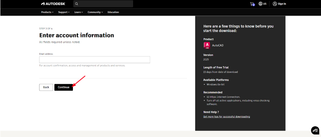Viewport: 321px width, 137px height.
Task: Expand the Support menu
Action: tap(64, 12)
